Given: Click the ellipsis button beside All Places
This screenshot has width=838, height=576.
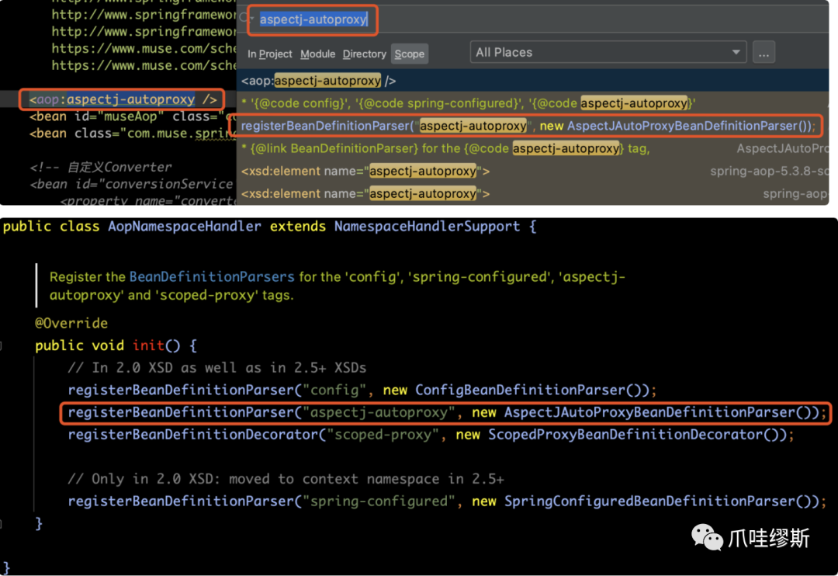Looking at the screenshot, I should pyautogui.click(x=764, y=53).
